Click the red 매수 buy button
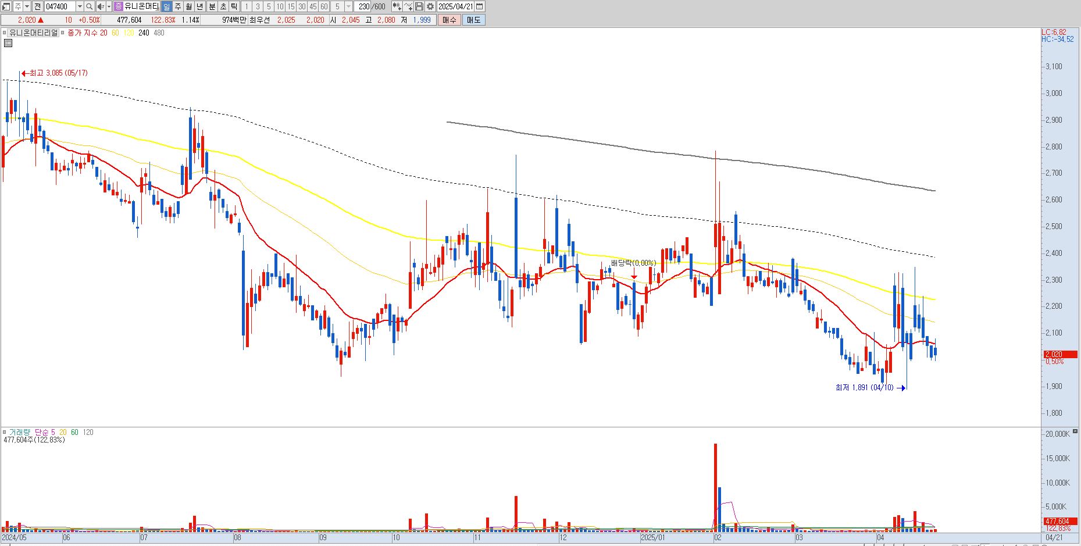 click(449, 20)
